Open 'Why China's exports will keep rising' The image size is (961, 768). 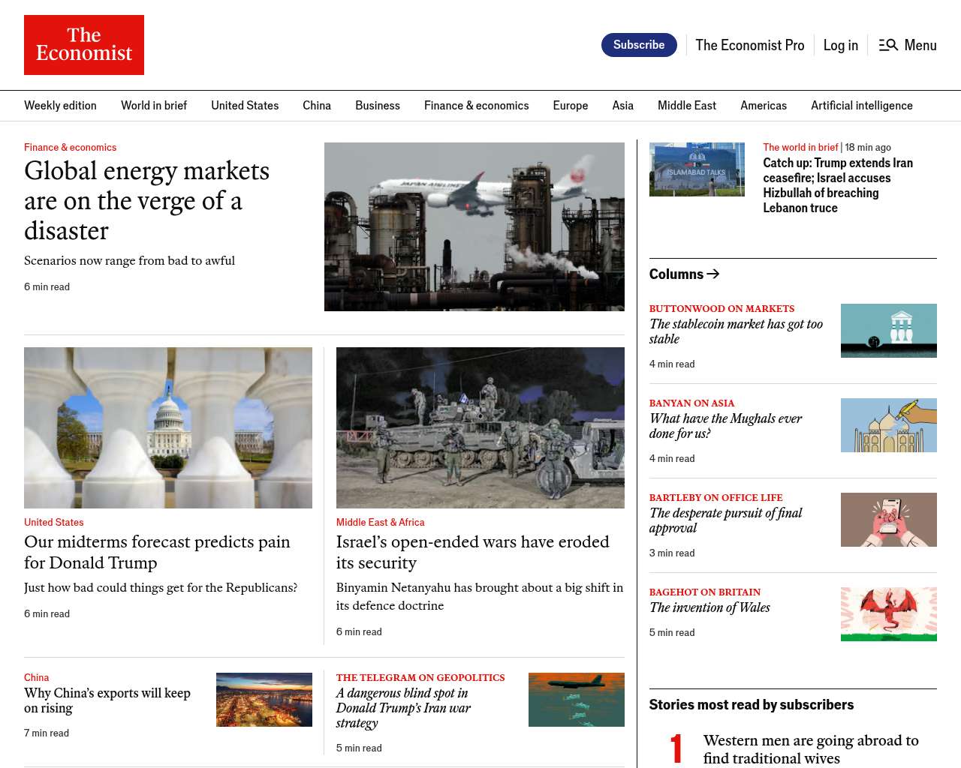107,700
